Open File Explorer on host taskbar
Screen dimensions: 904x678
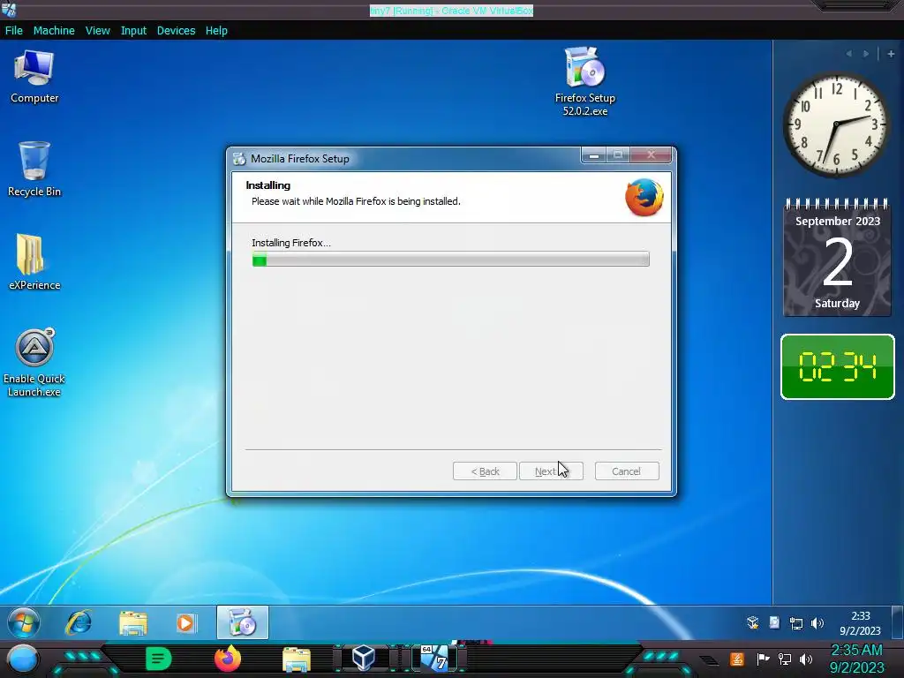tap(297, 659)
